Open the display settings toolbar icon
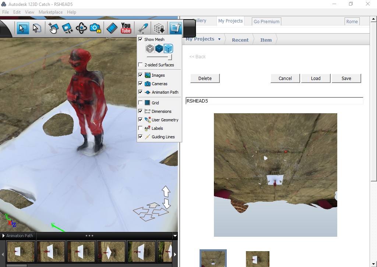This screenshot has height=267, width=377. coord(175,28)
